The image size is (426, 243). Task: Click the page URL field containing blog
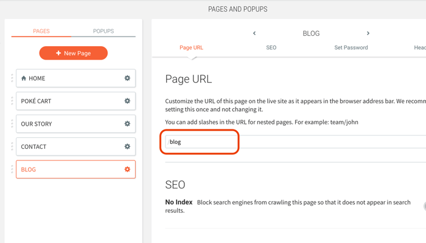click(x=296, y=142)
